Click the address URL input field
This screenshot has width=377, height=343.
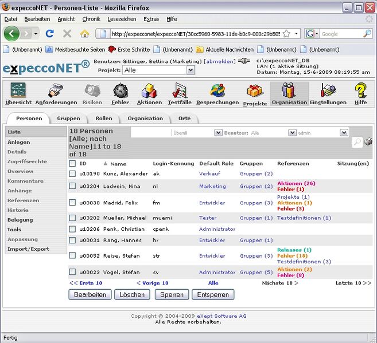[x=196, y=34]
